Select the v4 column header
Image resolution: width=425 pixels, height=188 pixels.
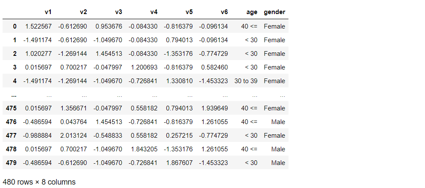pos(154,12)
